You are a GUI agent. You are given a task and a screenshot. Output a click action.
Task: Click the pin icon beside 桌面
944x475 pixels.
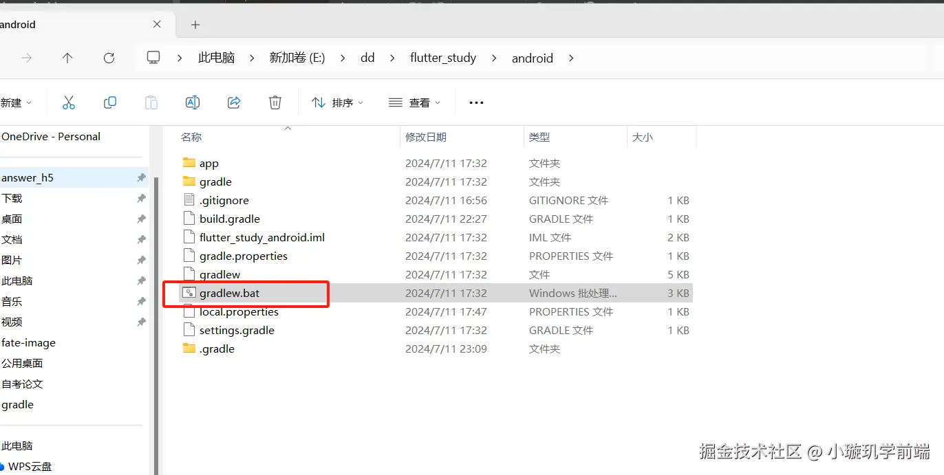(141, 219)
